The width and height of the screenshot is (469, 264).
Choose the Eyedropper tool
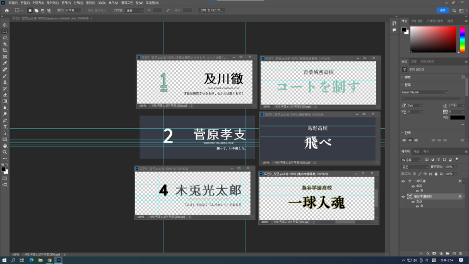coord(4,63)
